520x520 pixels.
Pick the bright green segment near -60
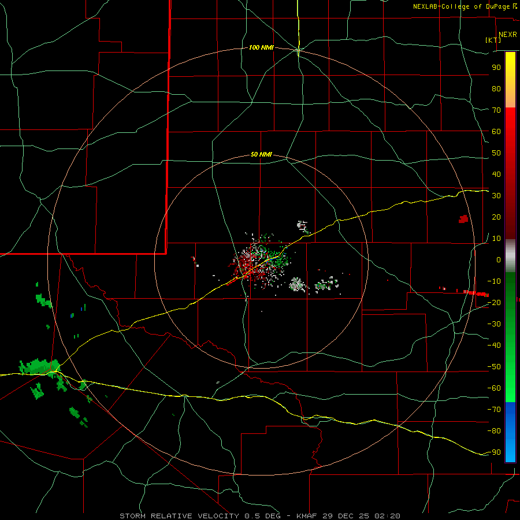pyautogui.click(x=510, y=392)
